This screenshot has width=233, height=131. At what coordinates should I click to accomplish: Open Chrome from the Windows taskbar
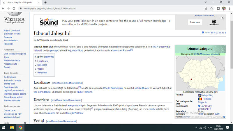20,128
